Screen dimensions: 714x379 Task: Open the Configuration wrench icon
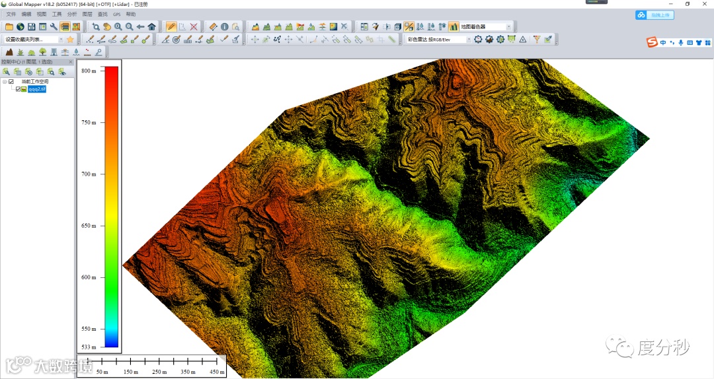coord(54,27)
